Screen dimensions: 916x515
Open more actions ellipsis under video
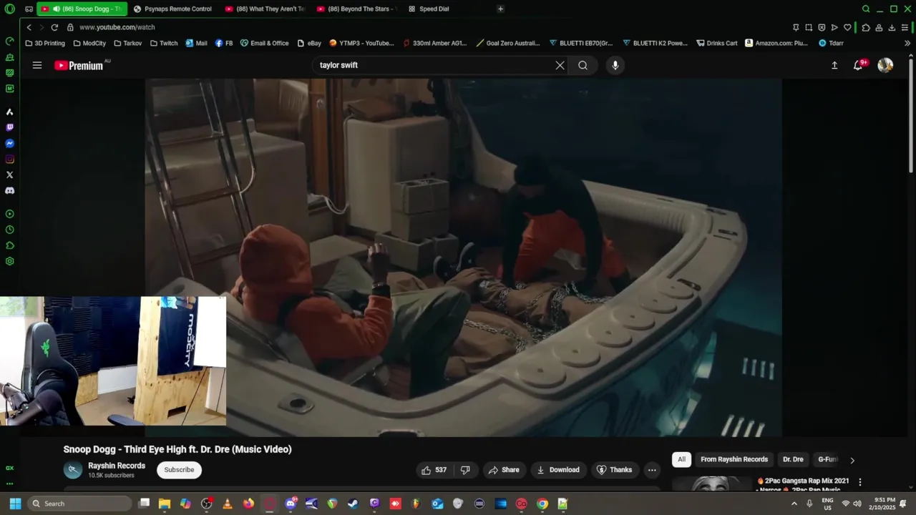(652, 470)
